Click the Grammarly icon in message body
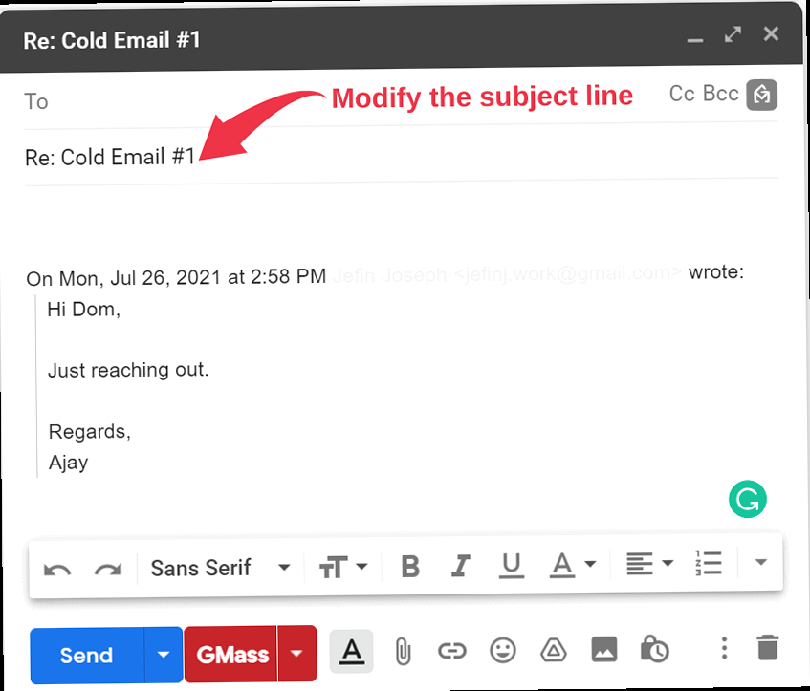The image size is (810, 691). 747,498
